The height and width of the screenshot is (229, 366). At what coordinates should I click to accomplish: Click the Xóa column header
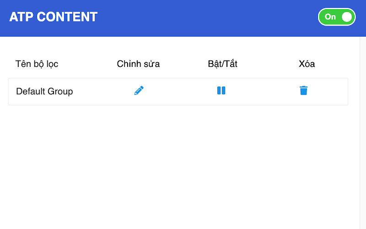pos(307,64)
